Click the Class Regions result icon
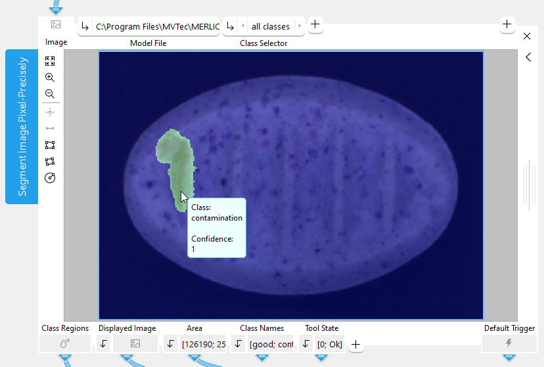This screenshot has height=367, width=544. click(x=64, y=343)
